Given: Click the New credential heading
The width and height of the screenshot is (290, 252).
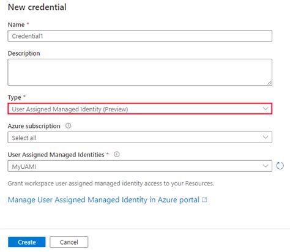Looking at the screenshot, I should (37, 7).
